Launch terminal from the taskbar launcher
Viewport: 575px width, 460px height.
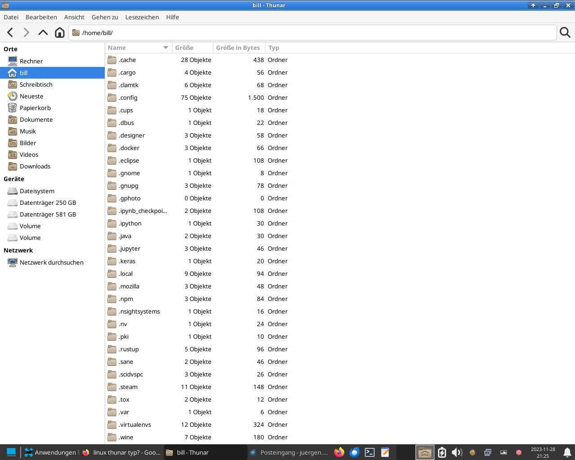tap(370, 452)
